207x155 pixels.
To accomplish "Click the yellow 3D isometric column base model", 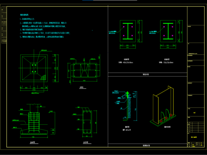I will (163, 106).
